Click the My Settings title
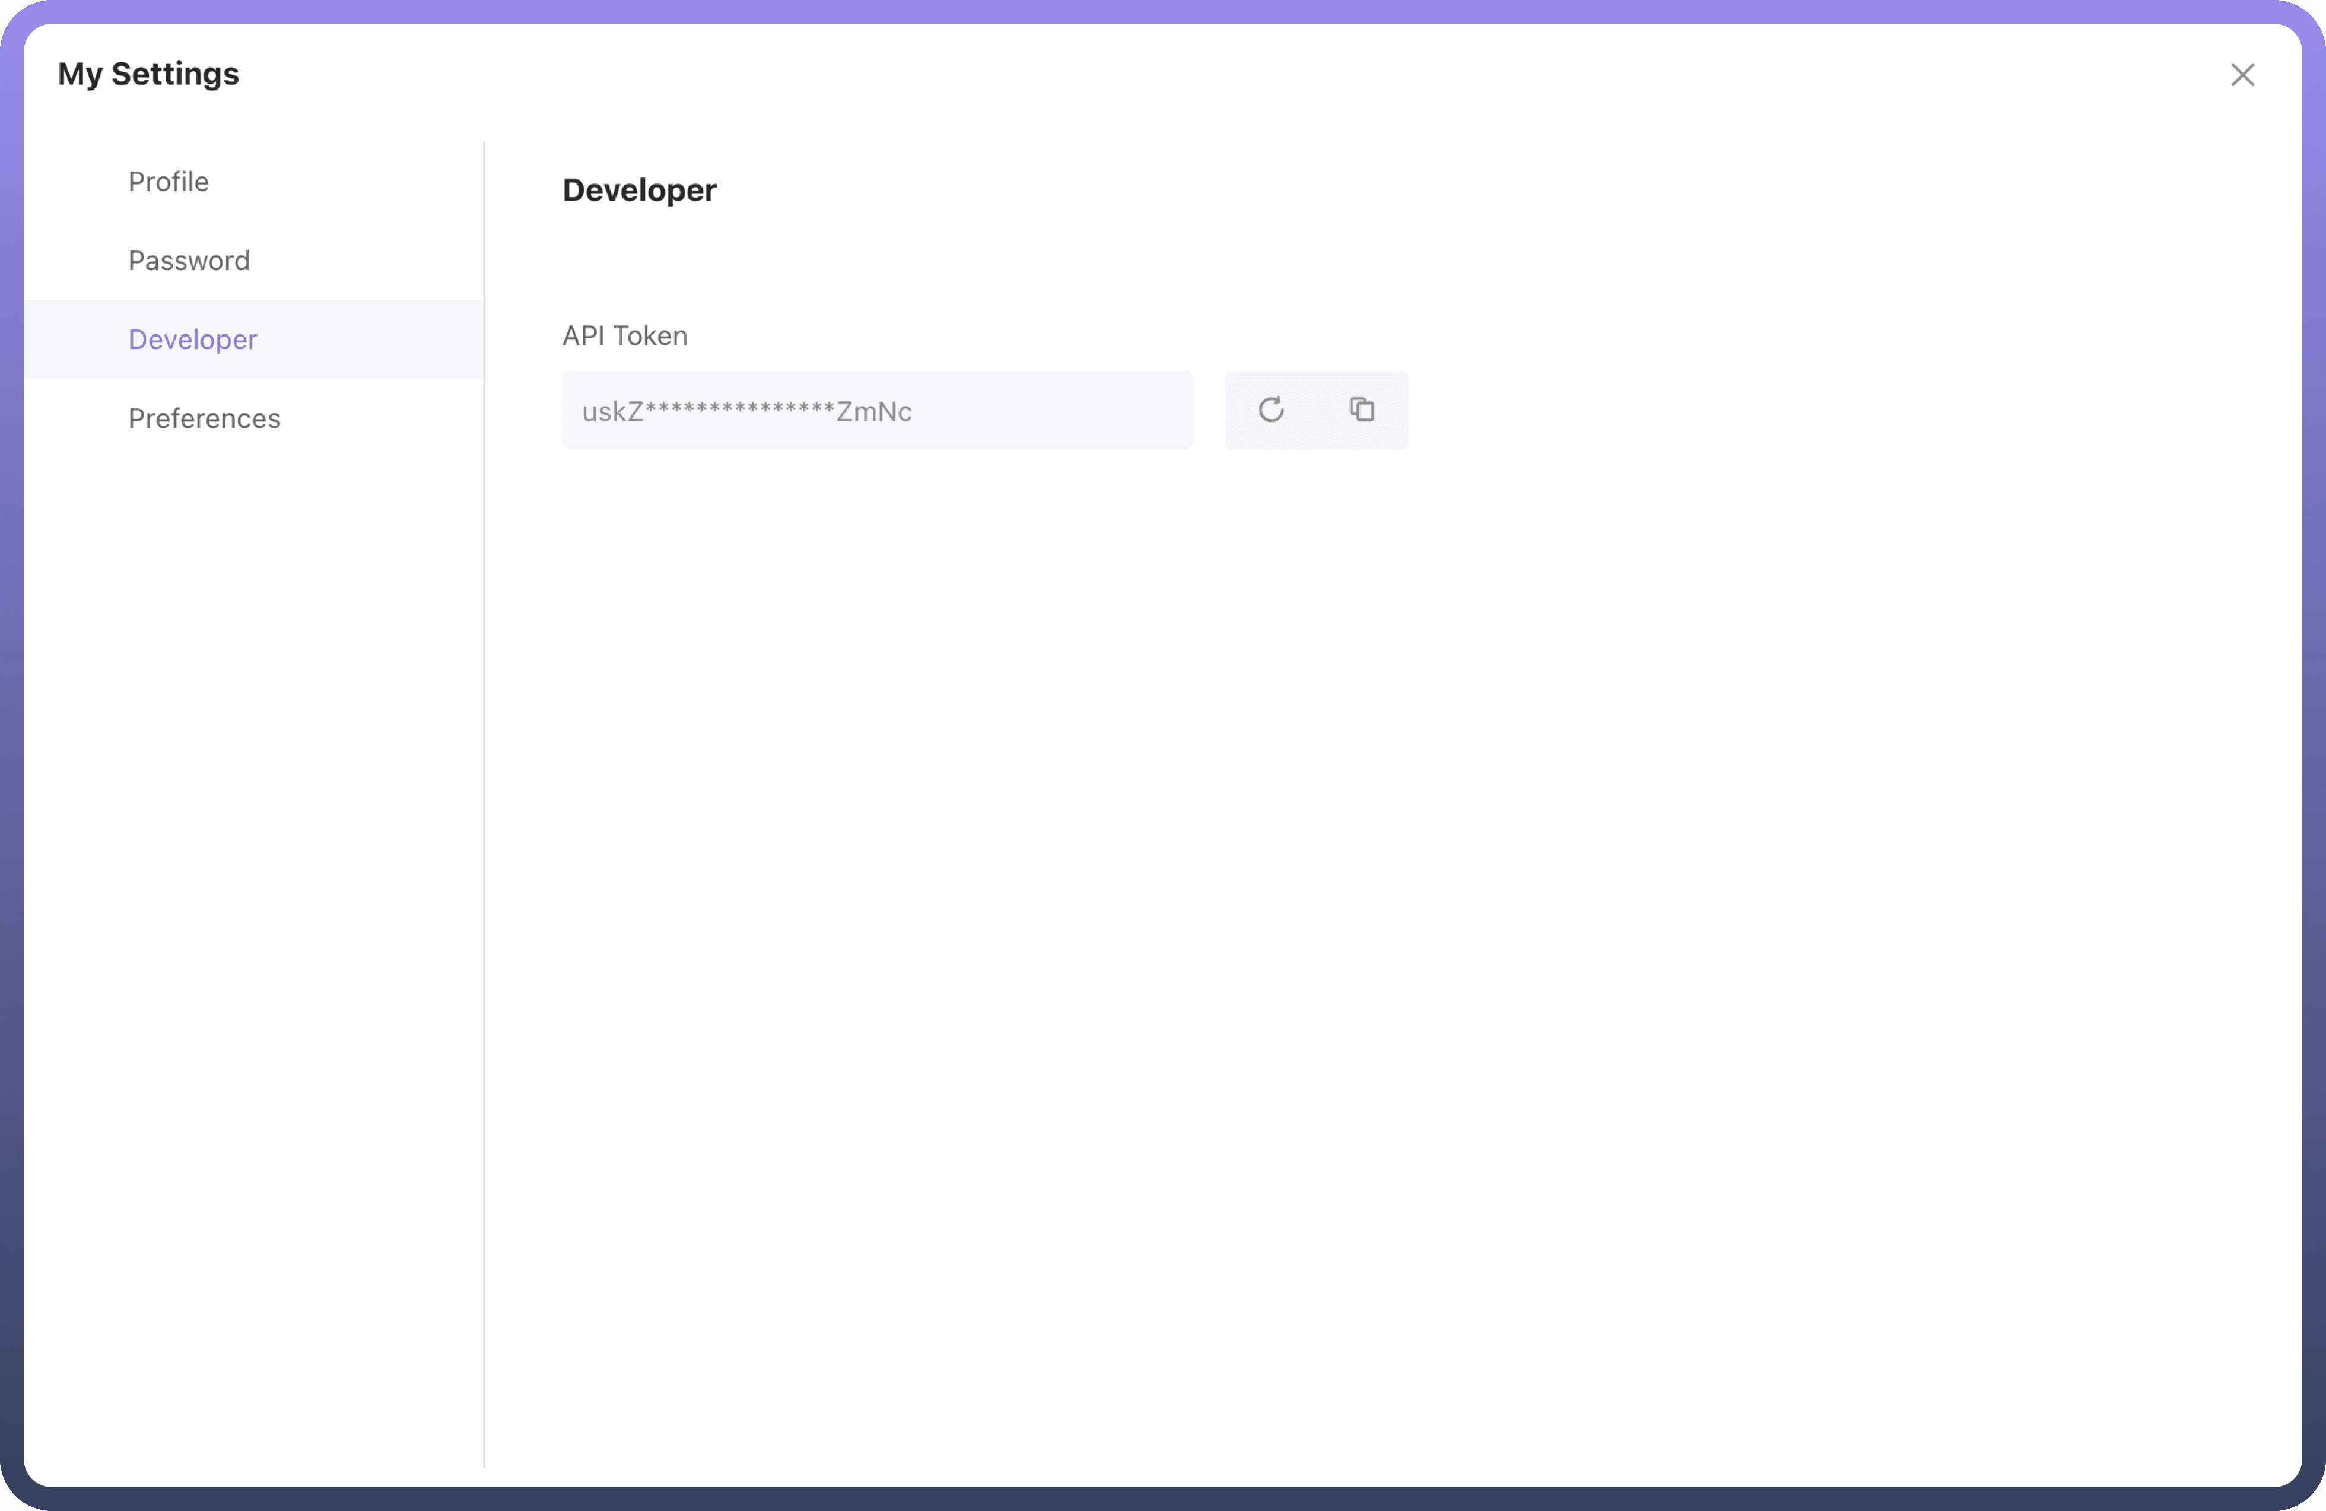This screenshot has height=1511, width=2326. point(148,74)
